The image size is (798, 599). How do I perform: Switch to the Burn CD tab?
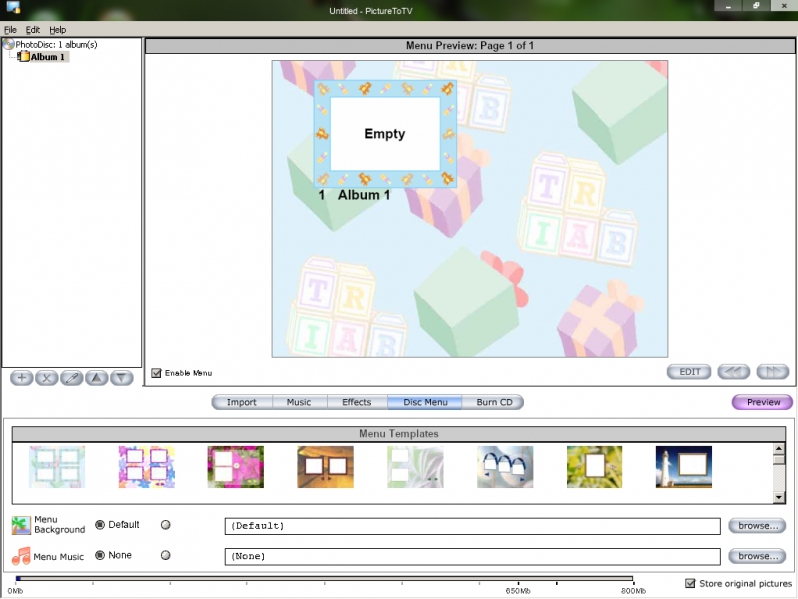pos(494,402)
